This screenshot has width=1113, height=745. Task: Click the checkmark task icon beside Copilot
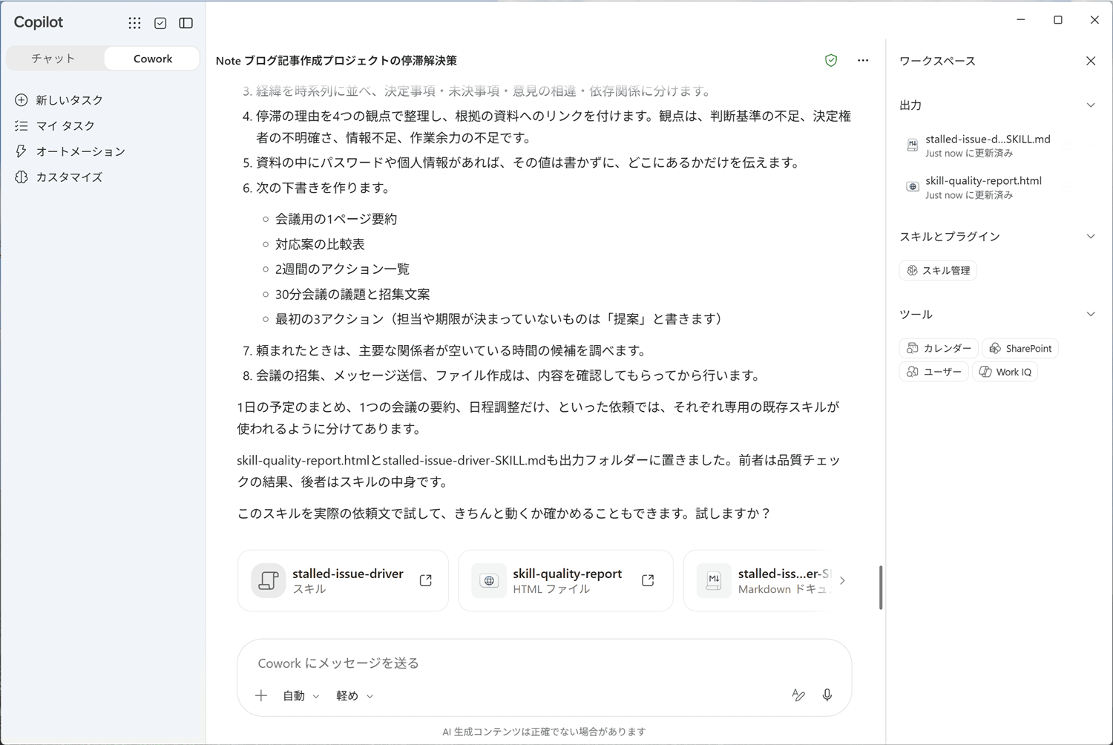coord(160,23)
